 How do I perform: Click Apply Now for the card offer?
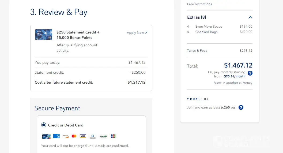137,33
